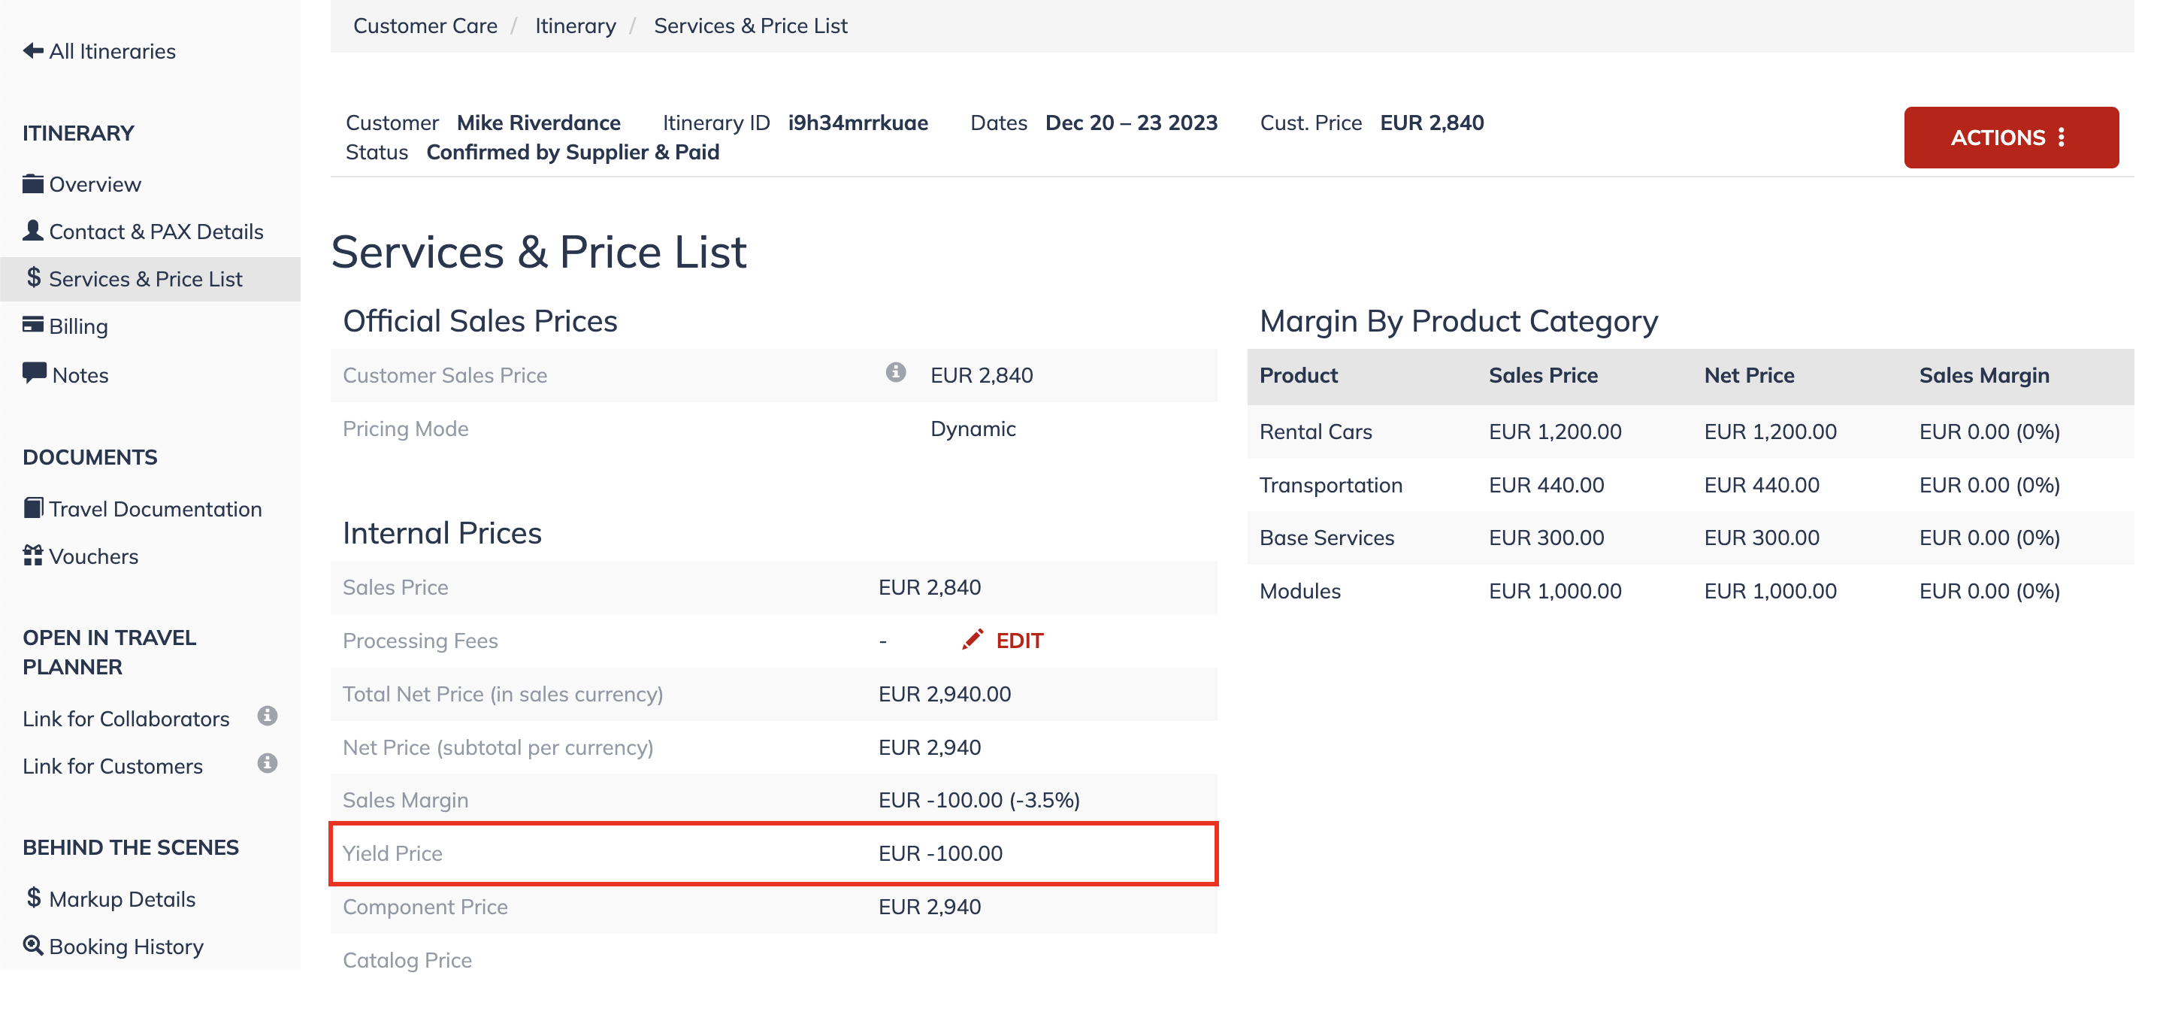Open Contact & PAX Details
The height and width of the screenshot is (1030, 2160).
point(156,232)
